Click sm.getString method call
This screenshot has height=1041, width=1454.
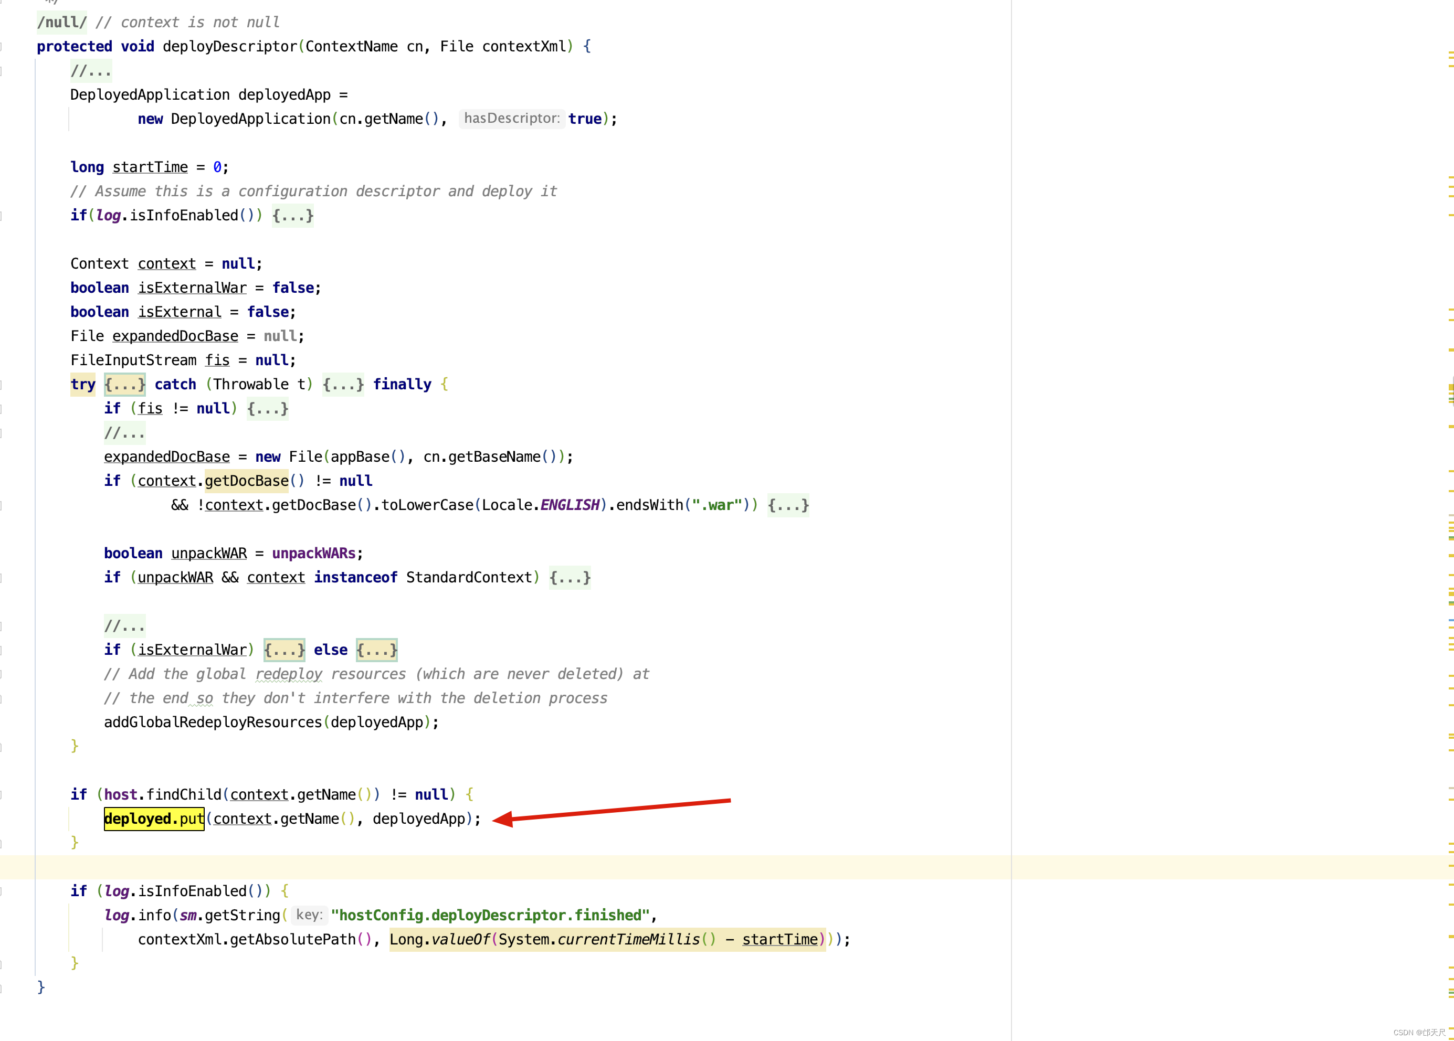click(x=229, y=916)
